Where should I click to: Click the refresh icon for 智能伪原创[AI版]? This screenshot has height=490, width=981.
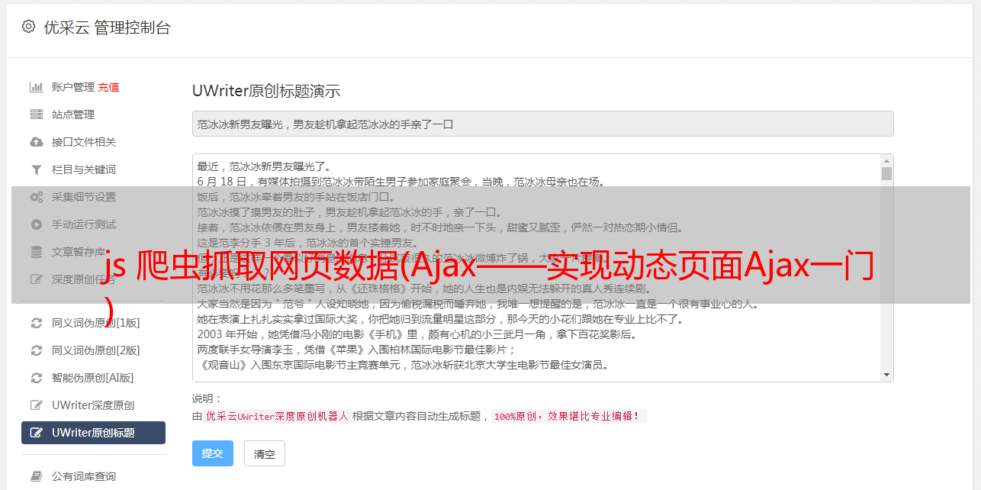[x=36, y=378]
